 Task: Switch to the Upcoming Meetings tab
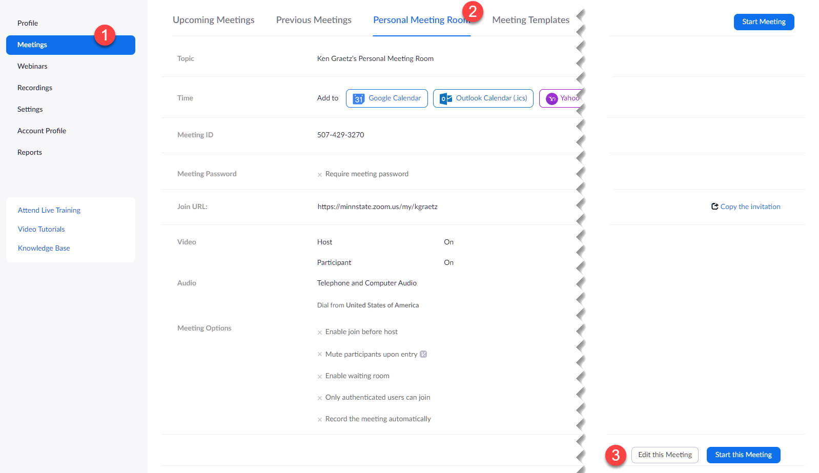(213, 20)
